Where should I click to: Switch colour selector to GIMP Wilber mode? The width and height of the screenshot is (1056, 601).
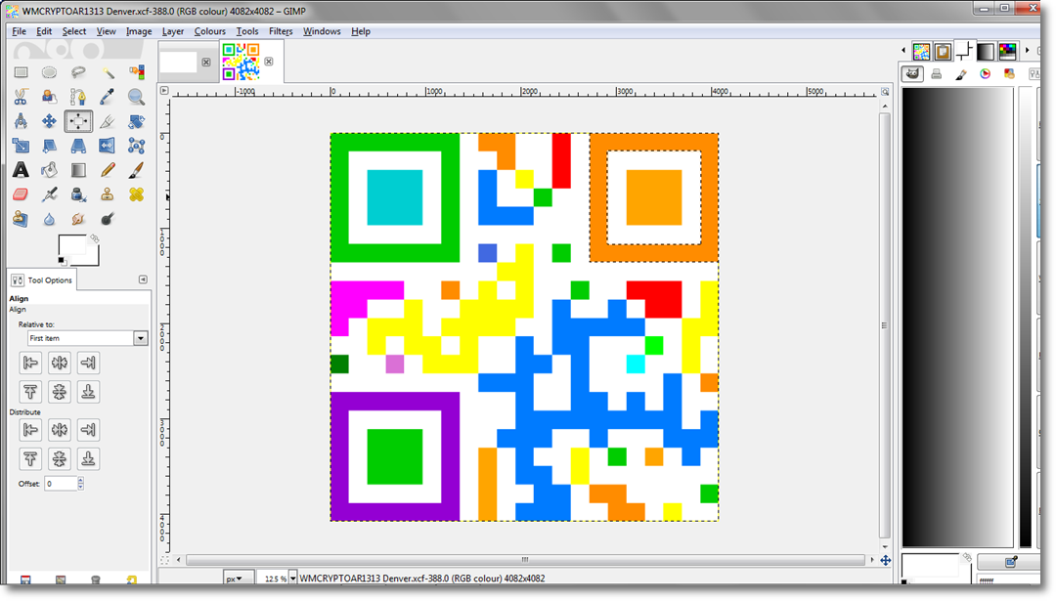[x=912, y=74]
